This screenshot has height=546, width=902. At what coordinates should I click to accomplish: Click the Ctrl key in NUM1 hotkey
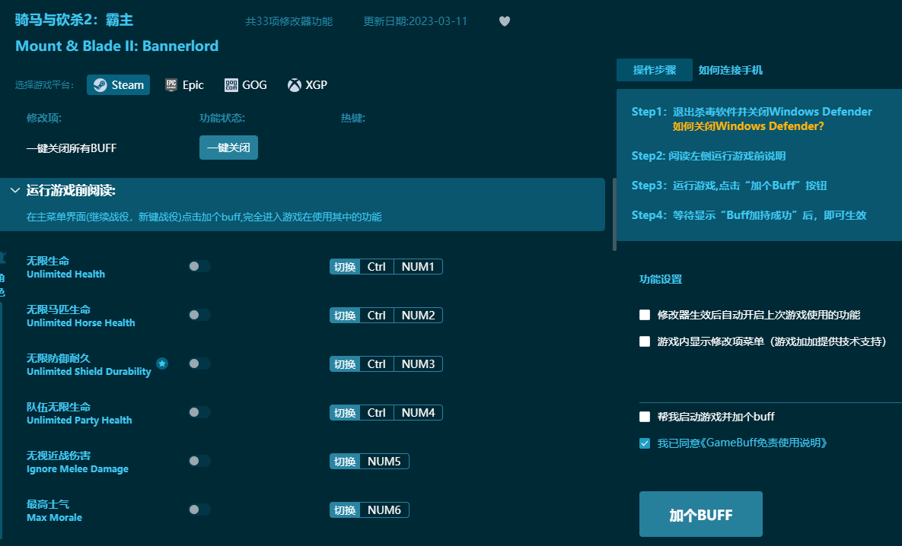377,267
